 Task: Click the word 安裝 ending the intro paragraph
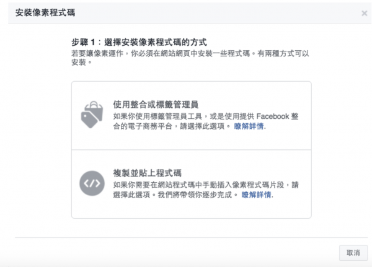tap(79, 63)
